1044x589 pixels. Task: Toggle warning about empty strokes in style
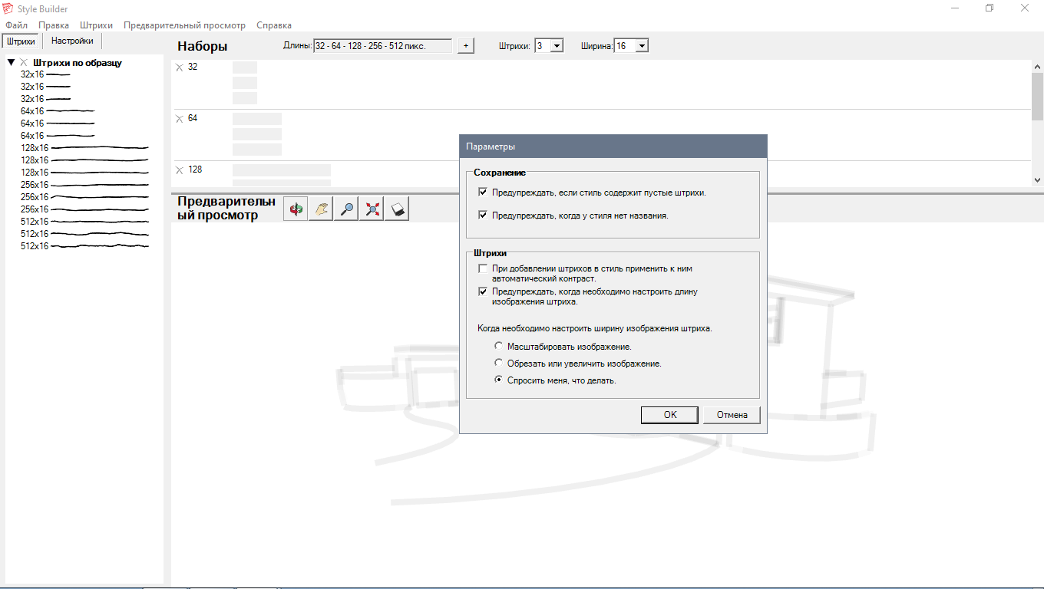click(483, 192)
